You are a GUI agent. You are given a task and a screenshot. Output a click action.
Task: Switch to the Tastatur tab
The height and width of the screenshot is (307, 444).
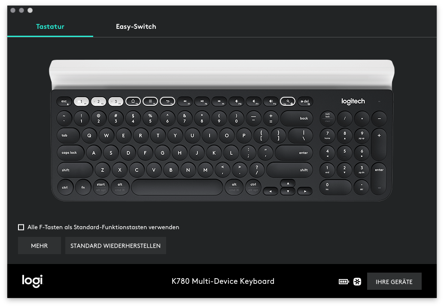50,27
